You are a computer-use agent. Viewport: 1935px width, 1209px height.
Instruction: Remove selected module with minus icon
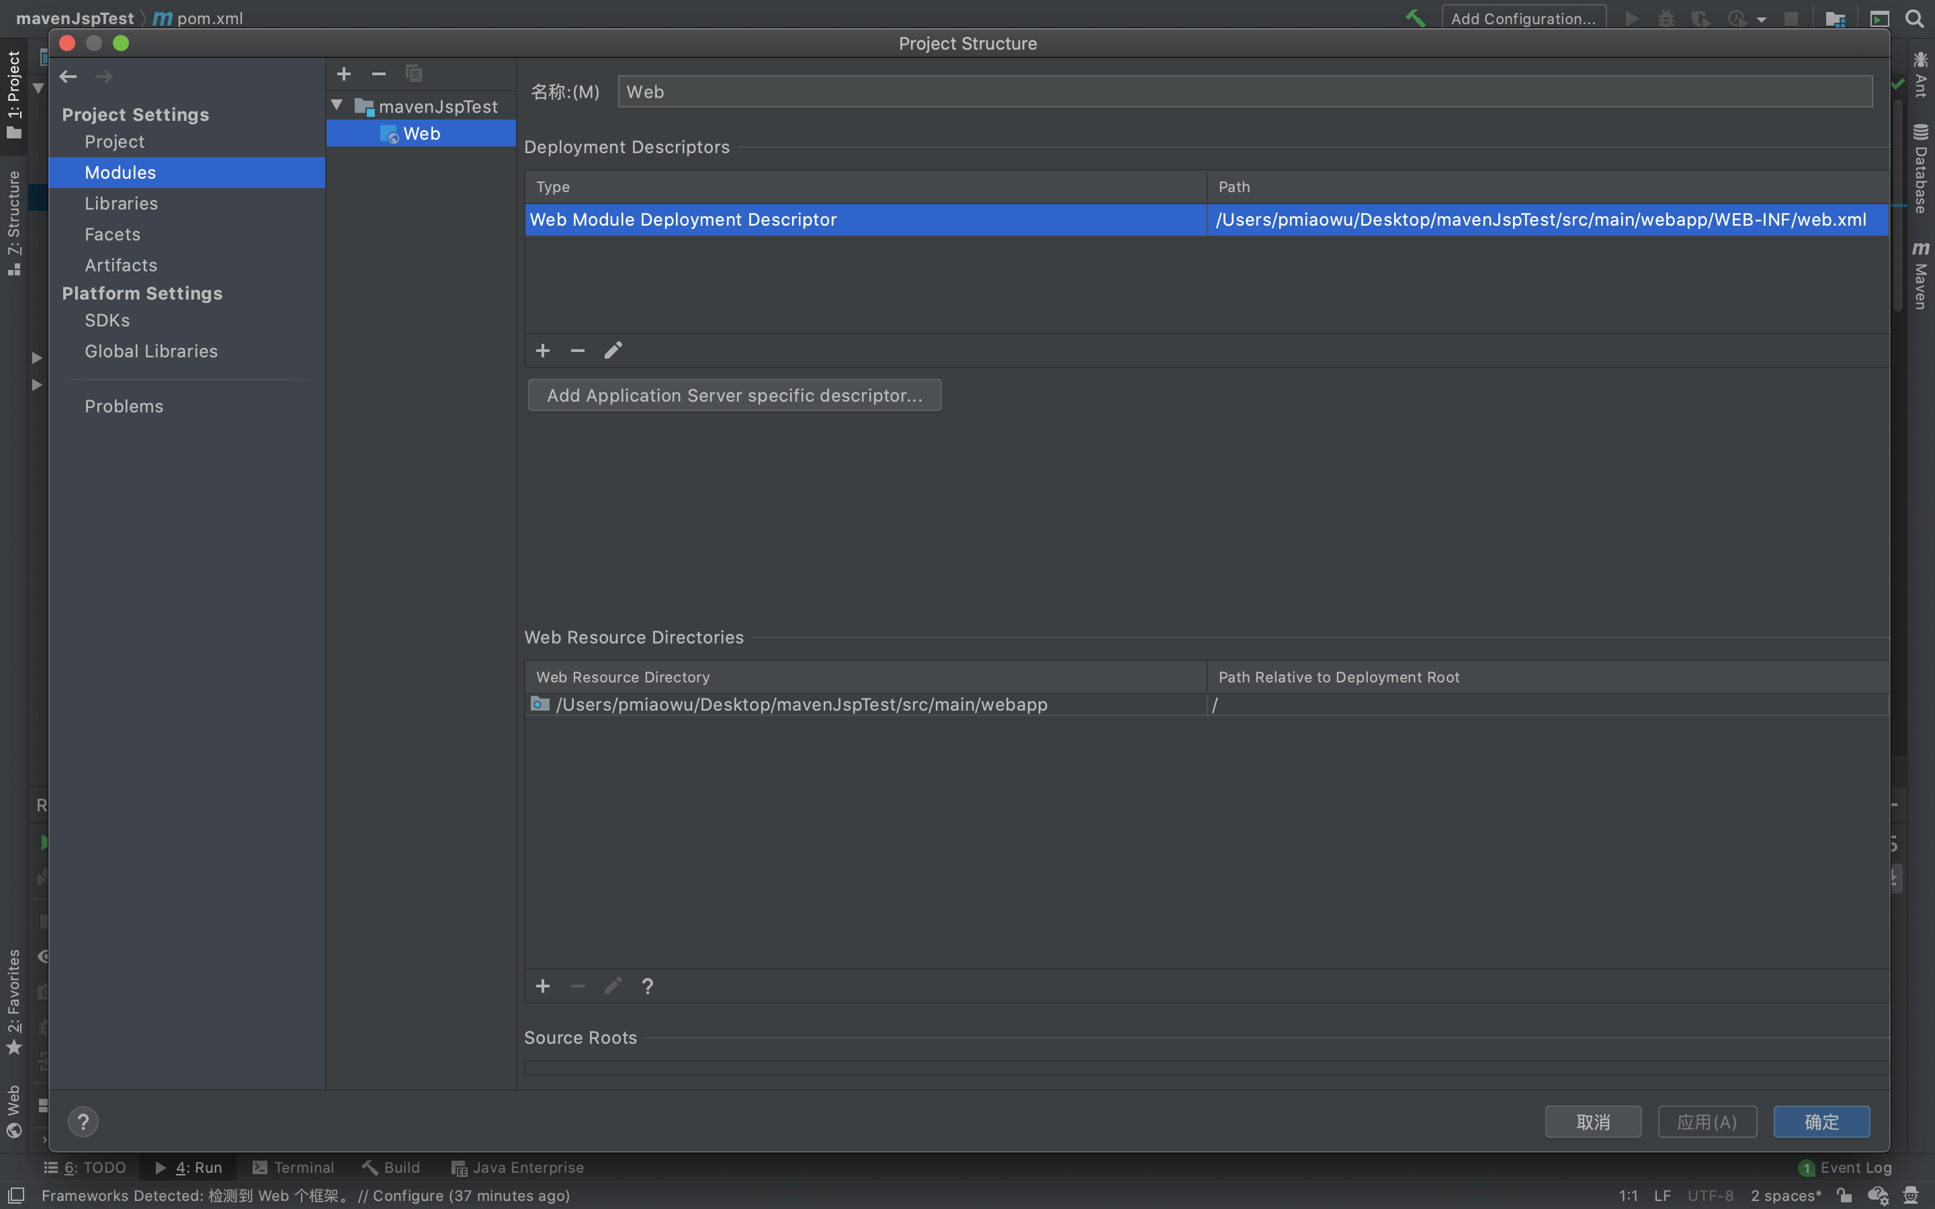point(378,75)
